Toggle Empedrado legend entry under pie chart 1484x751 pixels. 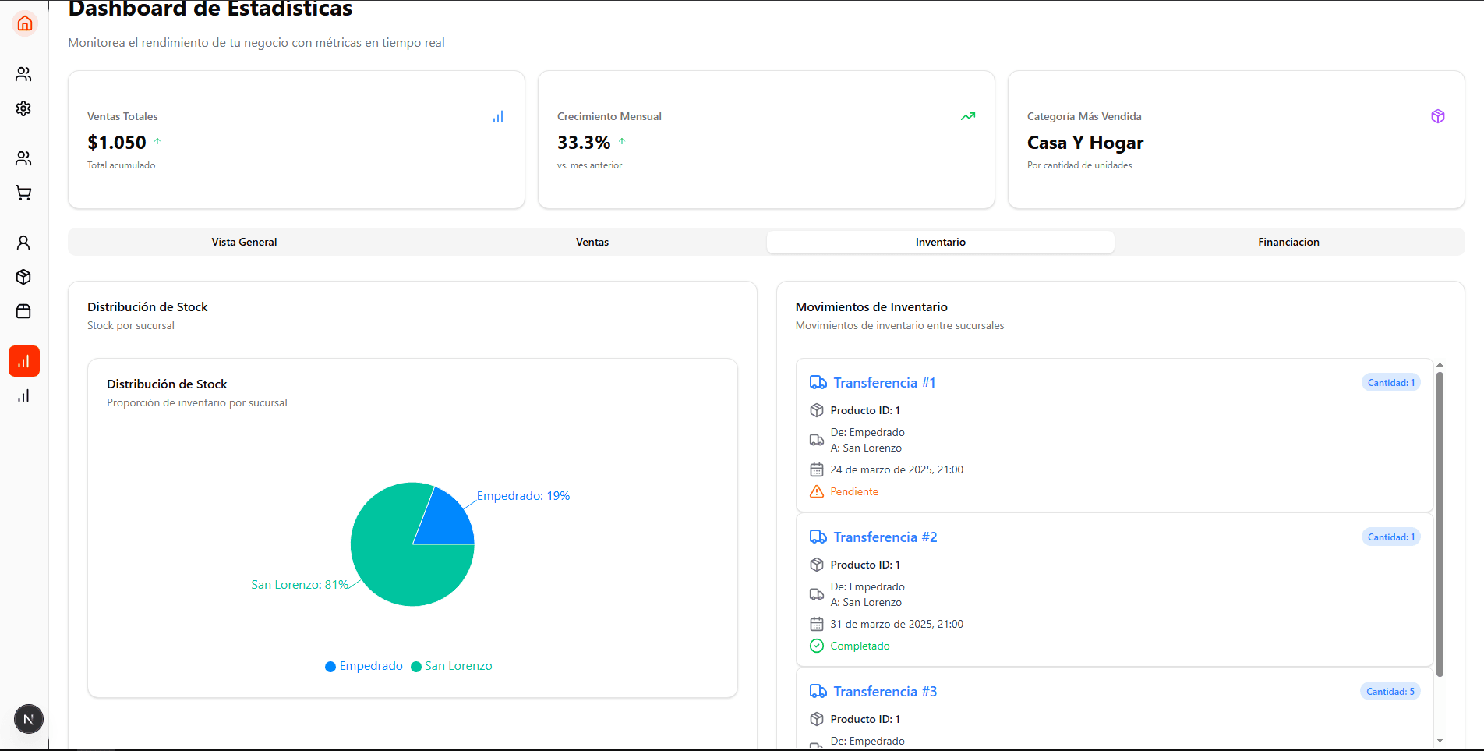364,666
